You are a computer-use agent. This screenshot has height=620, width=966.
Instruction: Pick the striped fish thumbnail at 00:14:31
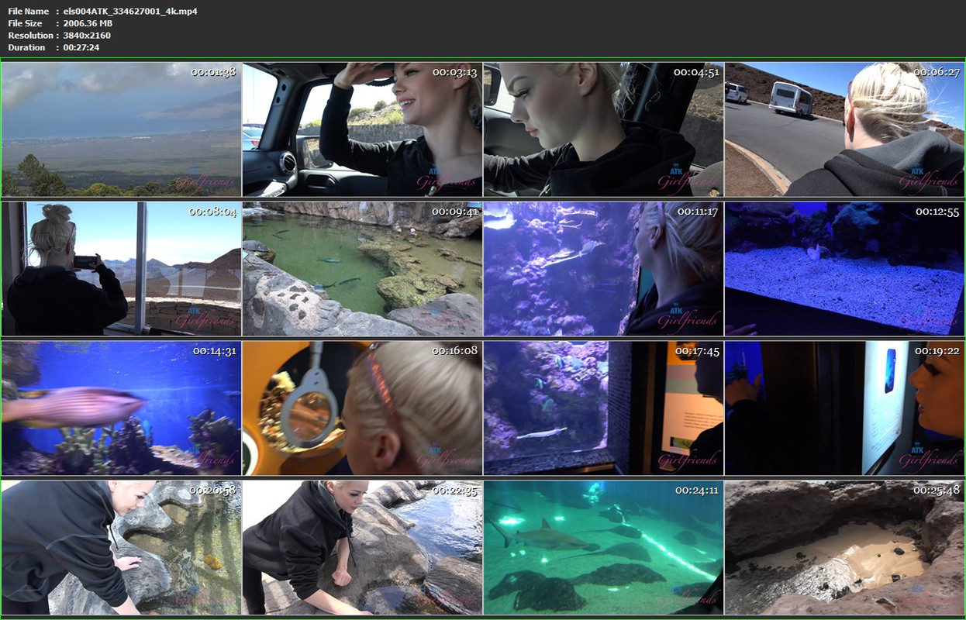click(x=121, y=408)
